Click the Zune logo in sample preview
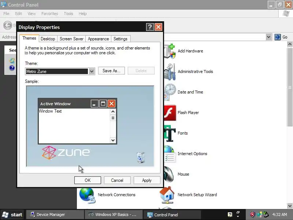This screenshot has width=293, height=220. point(66,153)
